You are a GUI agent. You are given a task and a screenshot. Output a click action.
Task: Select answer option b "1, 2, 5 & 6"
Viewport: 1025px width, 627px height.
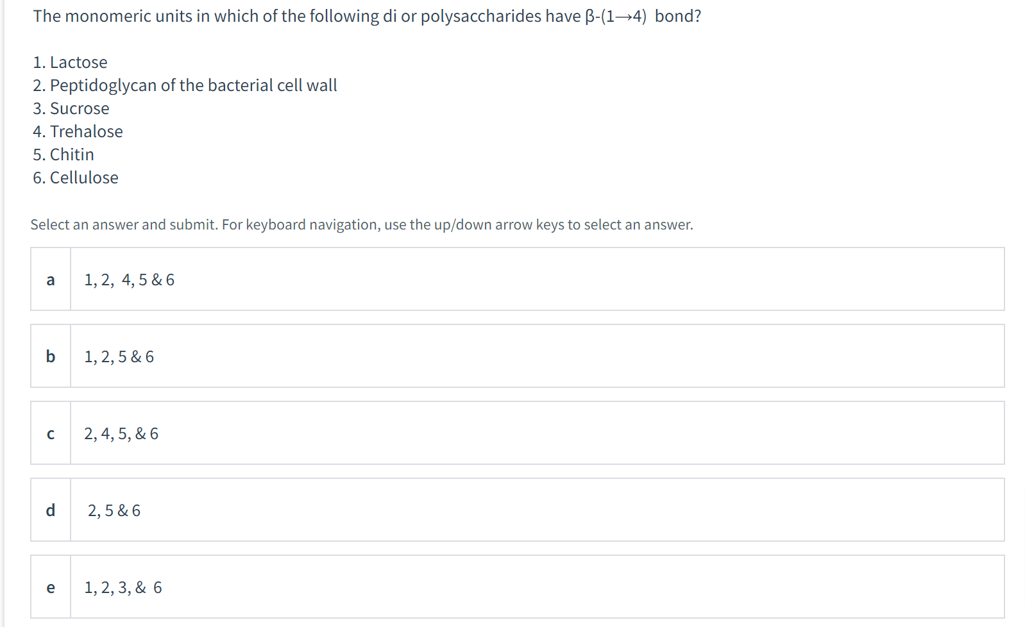119,356
